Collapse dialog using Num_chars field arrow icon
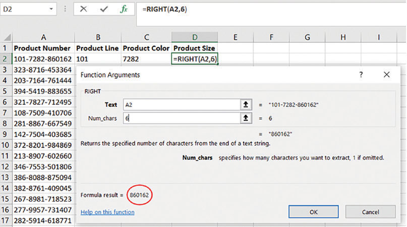 (x=246, y=118)
